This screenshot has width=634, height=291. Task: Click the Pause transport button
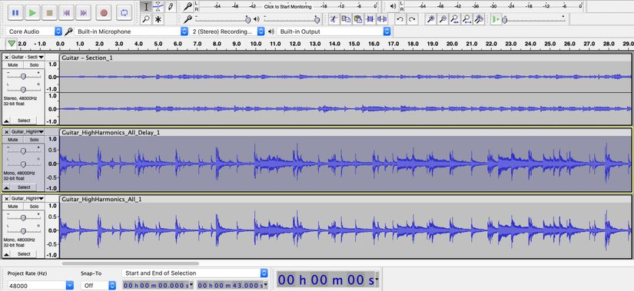click(15, 12)
